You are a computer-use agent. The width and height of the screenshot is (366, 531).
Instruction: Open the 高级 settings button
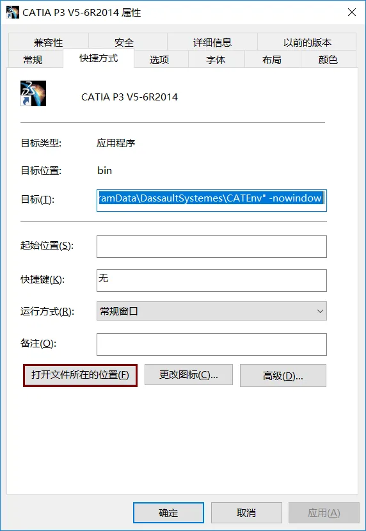pyautogui.click(x=283, y=376)
